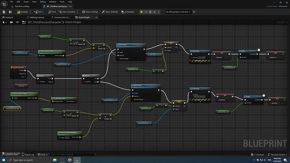Click the 'can dash' string field
290x163 pixels.
(202, 58)
